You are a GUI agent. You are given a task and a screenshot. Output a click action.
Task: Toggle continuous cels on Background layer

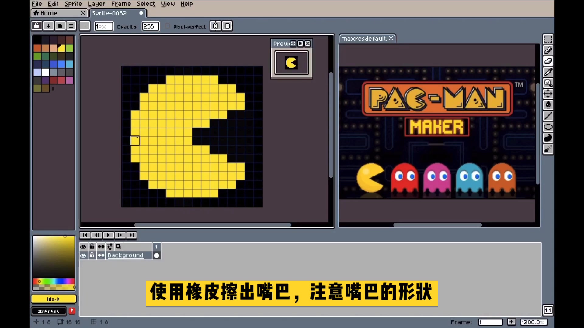(x=101, y=255)
